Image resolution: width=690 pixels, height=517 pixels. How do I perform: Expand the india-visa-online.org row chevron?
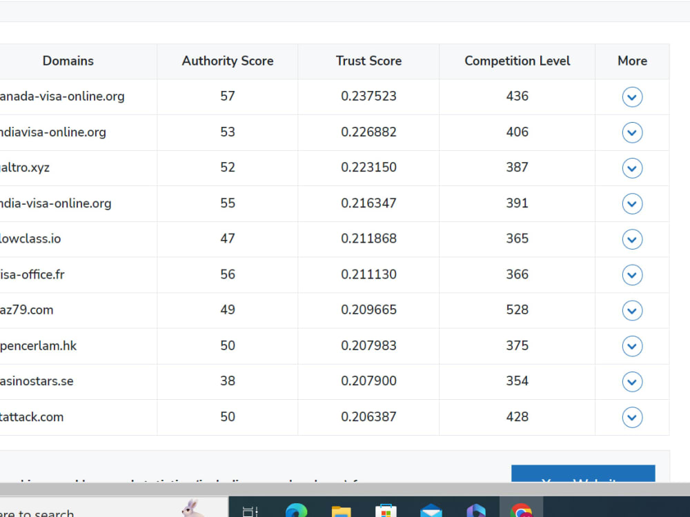(632, 204)
